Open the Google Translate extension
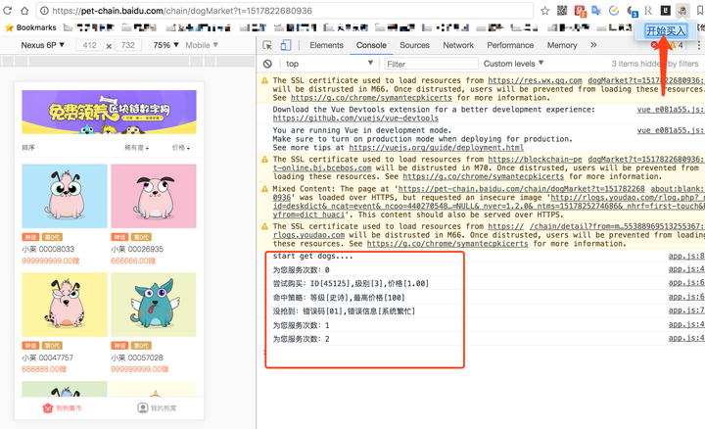 coord(596,11)
